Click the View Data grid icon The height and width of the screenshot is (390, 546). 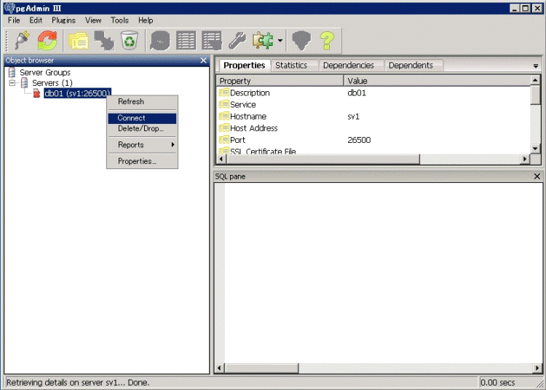pyautogui.click(x=186, y=40)
